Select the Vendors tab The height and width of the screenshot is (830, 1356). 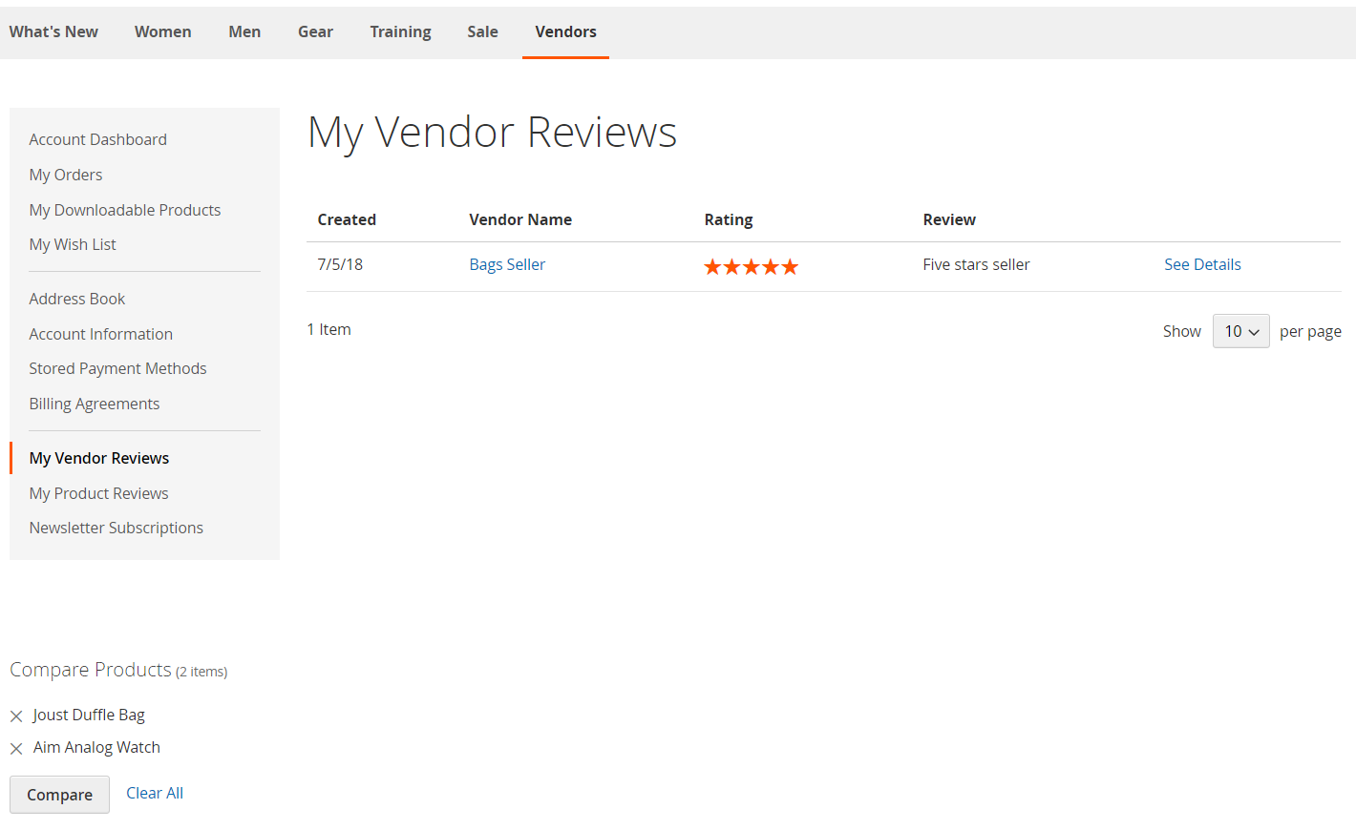(565, 31)
